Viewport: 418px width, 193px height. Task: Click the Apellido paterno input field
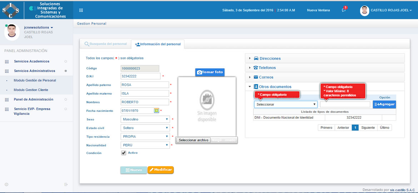[x=145, y=85]
